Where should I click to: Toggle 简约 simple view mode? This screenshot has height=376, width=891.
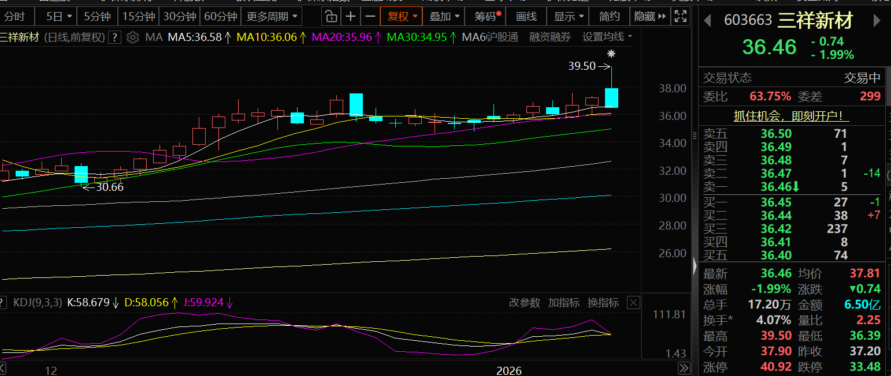609,16
